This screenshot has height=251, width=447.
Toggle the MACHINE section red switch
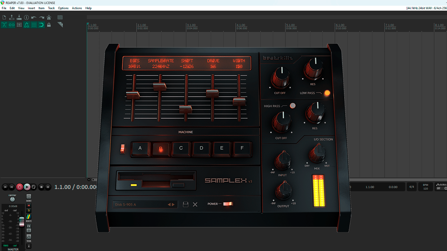tap(122, 149)
